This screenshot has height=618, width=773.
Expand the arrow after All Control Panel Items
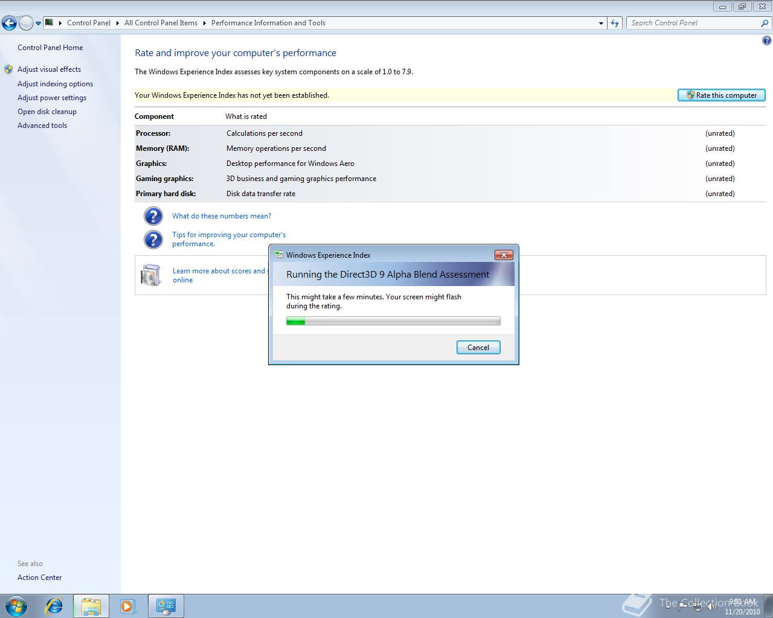pos(205,23)
